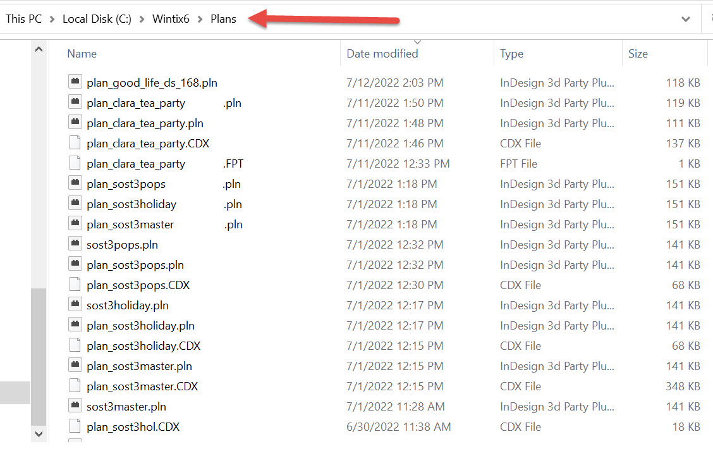Select file plan_clara_tea_party.CDX

[x=148, y=144]
